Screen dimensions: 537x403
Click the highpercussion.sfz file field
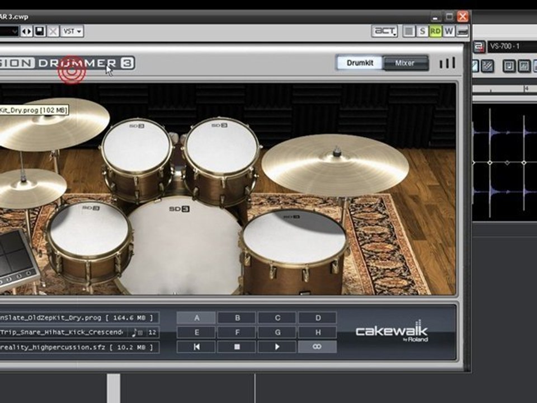click(79, 347)
